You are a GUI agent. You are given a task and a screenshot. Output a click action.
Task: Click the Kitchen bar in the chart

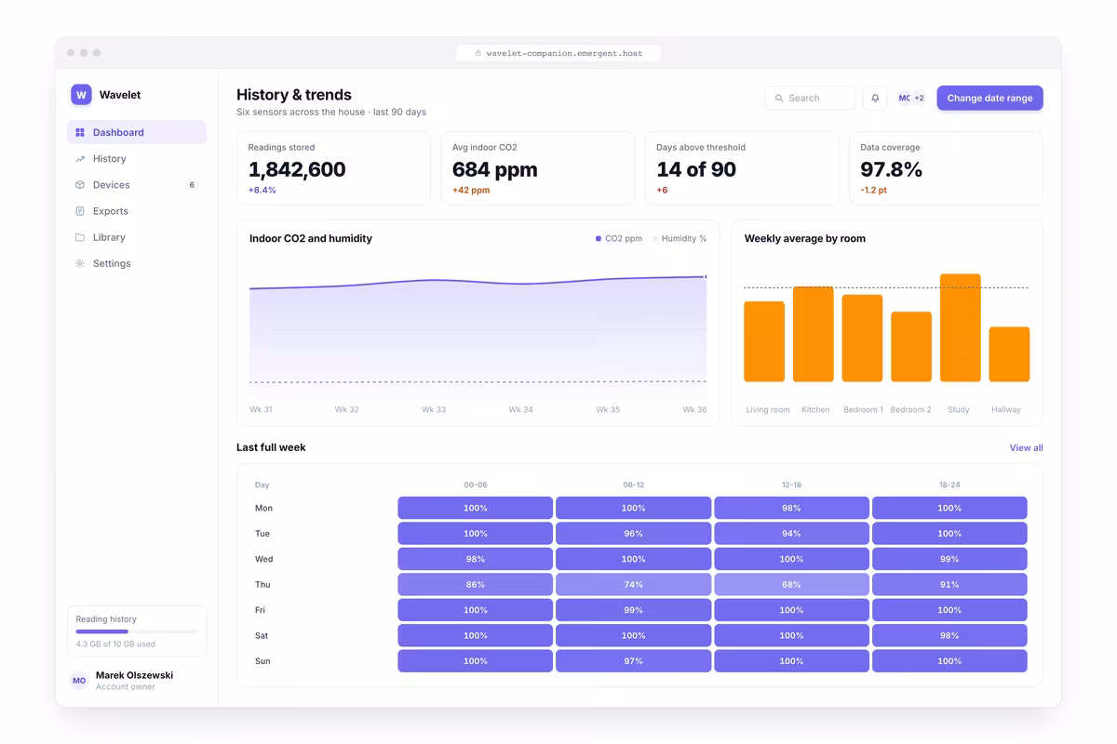pos(814,334)
